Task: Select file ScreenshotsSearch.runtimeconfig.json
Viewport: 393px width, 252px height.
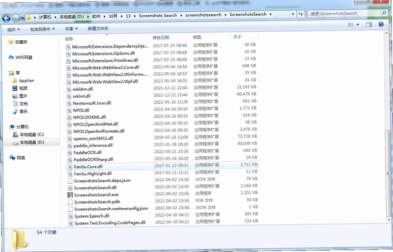Action: point(111,209)
